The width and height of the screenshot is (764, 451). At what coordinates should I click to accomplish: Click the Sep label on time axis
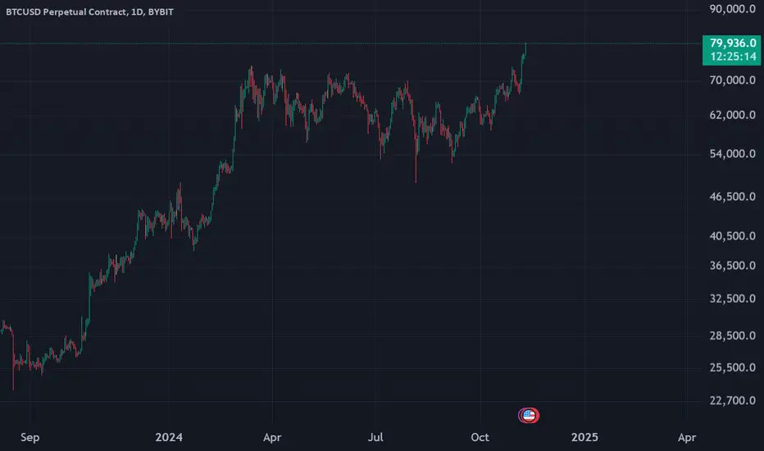tap(30, 437)
